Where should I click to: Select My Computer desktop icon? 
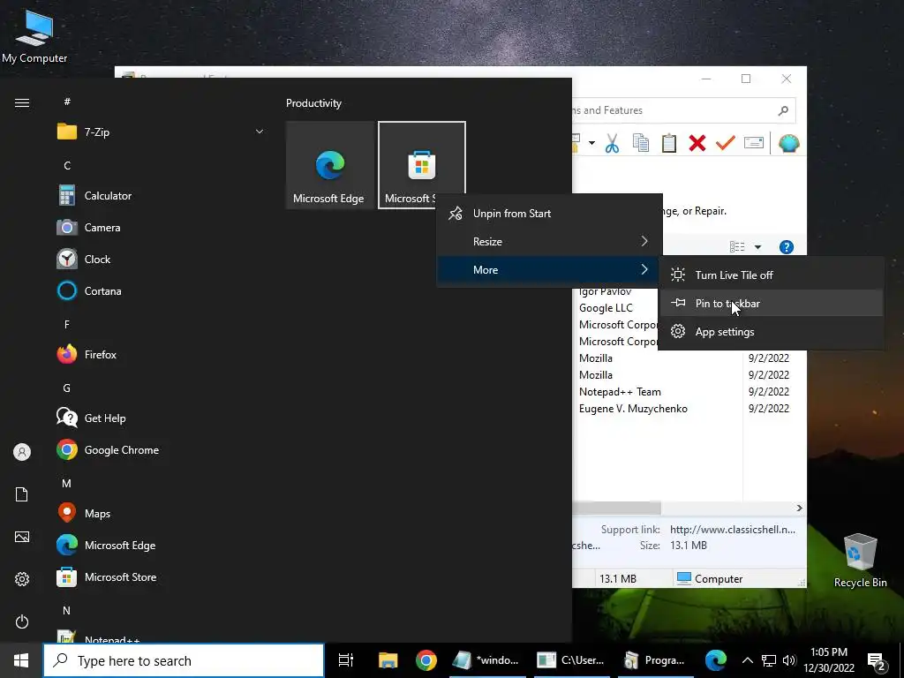click(34, 35)
